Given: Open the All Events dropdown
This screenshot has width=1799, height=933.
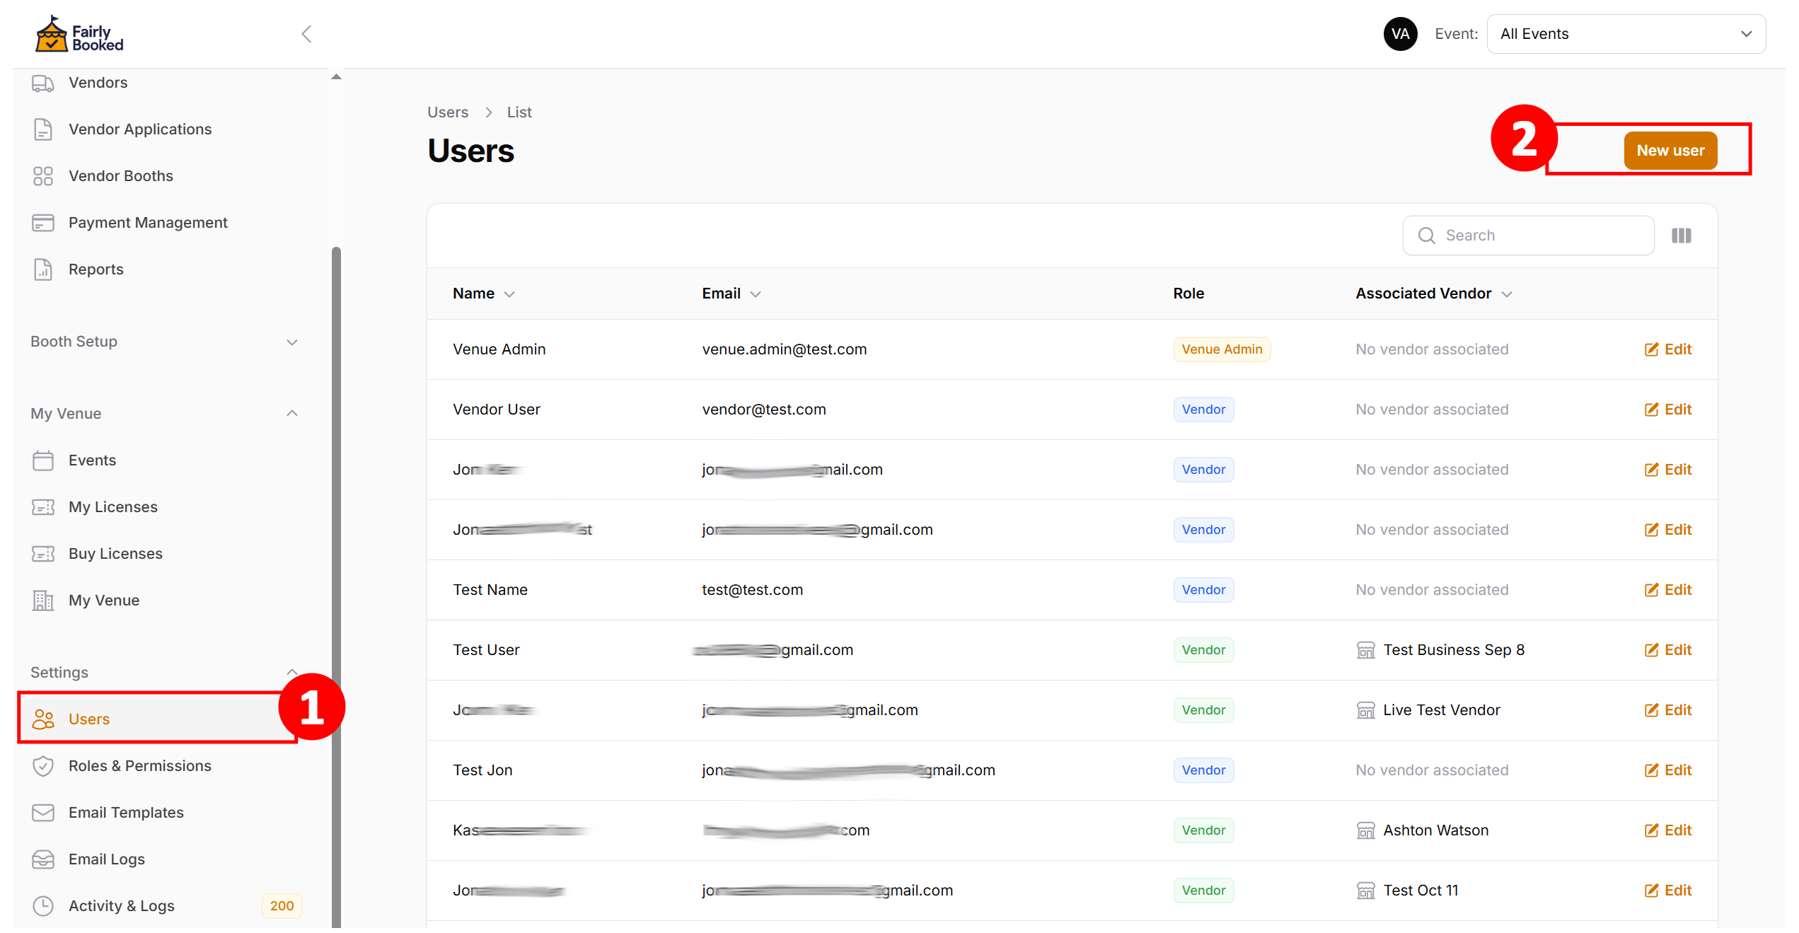Looking at the screenshot, I should tap(1626, 34).
